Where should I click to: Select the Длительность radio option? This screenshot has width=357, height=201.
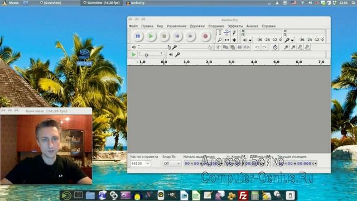pos(247,156)
